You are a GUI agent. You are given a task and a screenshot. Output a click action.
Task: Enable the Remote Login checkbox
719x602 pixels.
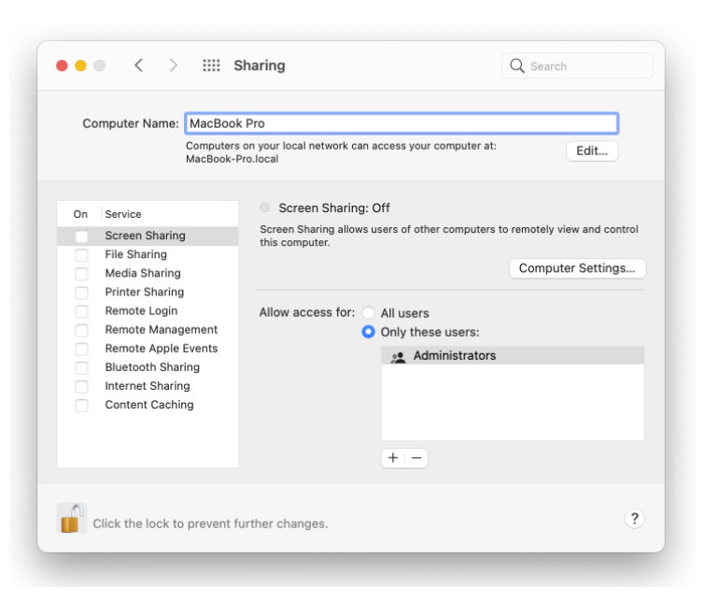point(81,311)
